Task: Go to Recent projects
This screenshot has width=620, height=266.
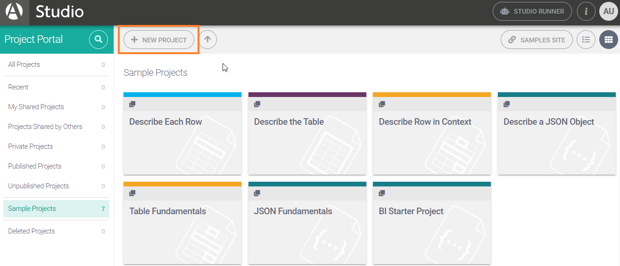Action: tap(18, 87)
